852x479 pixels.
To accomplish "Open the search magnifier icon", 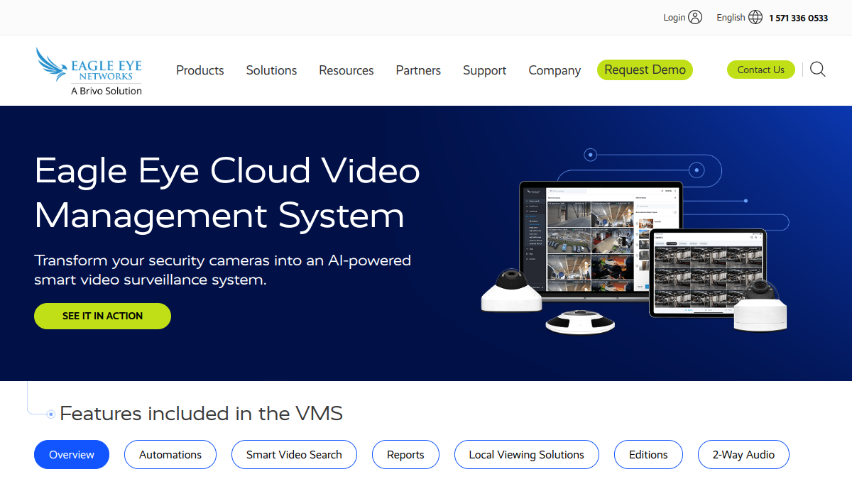I will click(818, 70).
